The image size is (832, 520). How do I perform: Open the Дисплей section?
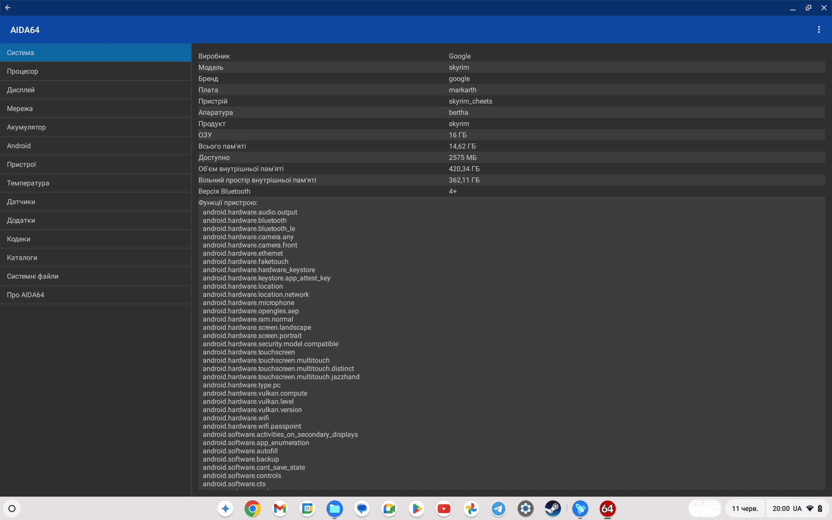coord(95,90)
